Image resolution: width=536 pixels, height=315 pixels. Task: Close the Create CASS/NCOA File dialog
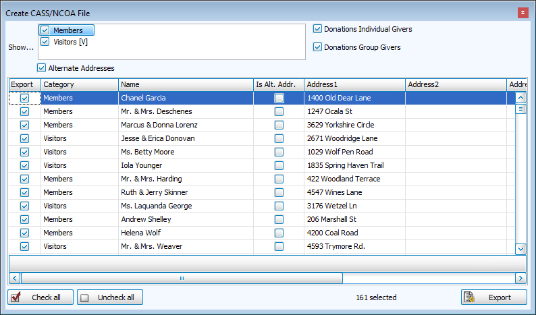click(522, 13)
